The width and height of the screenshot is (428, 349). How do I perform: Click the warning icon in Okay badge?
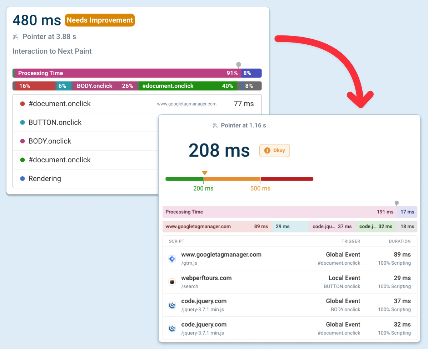pyautogui.click(x=267, y=151)
